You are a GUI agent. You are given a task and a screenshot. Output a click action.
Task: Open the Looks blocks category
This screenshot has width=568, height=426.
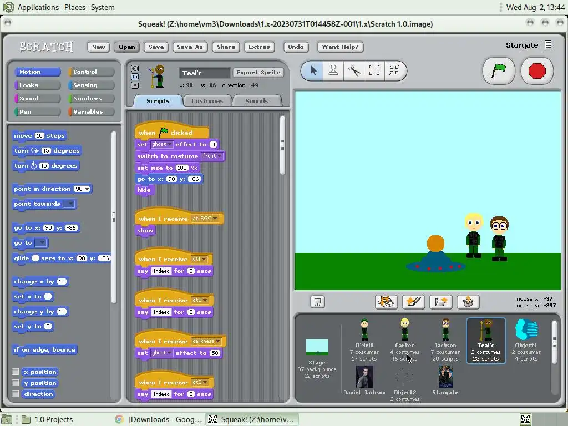pos(37,85)
